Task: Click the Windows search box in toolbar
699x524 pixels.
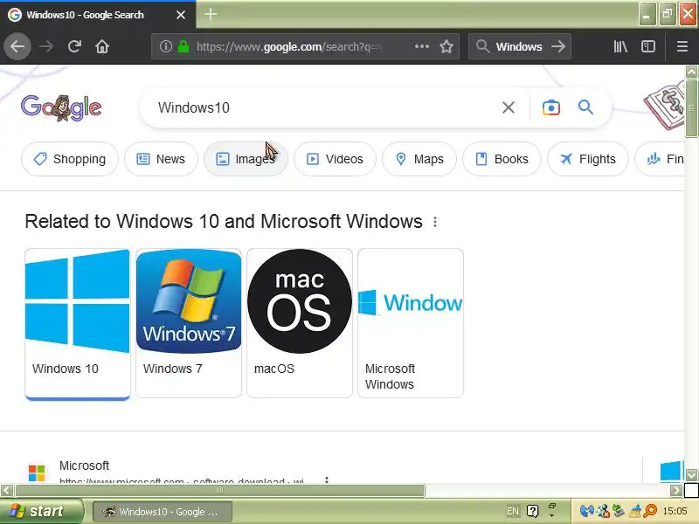Action: point(519,46)
